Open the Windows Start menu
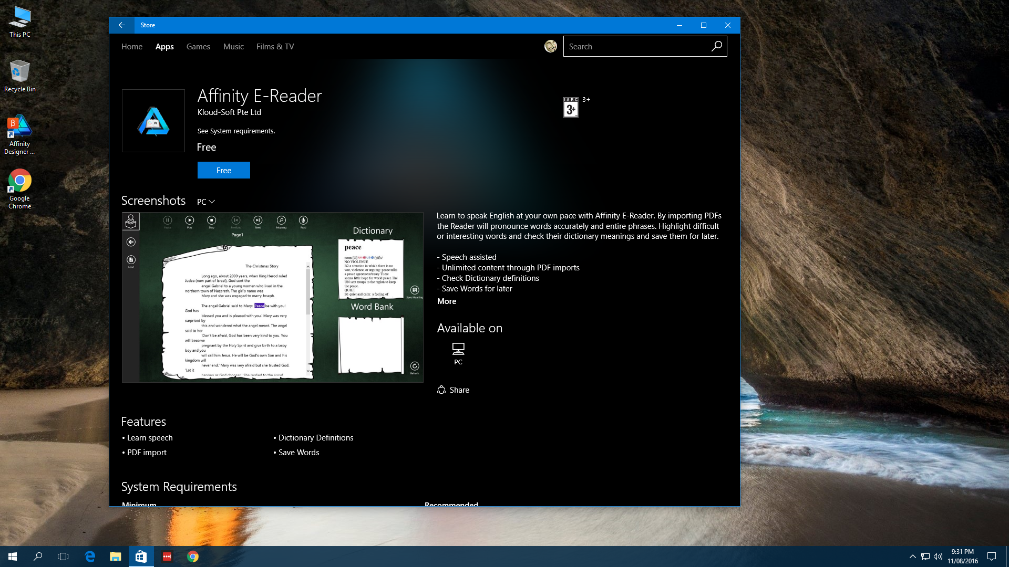Viewport: 1009px width, 567px height. [x=13, y=556]
